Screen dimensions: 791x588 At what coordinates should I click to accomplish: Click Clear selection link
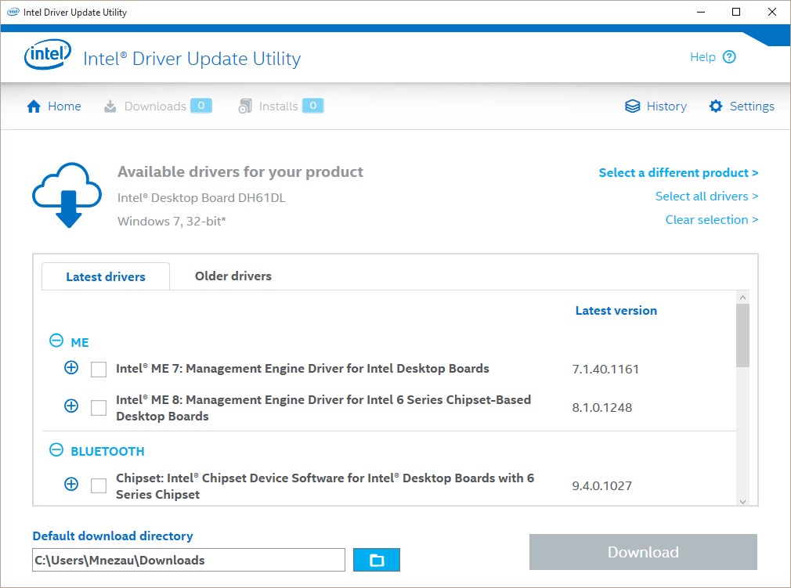tap(711, 220)
